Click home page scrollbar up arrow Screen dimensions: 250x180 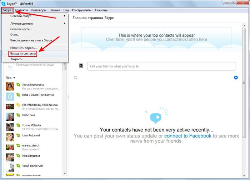(244, 25)
